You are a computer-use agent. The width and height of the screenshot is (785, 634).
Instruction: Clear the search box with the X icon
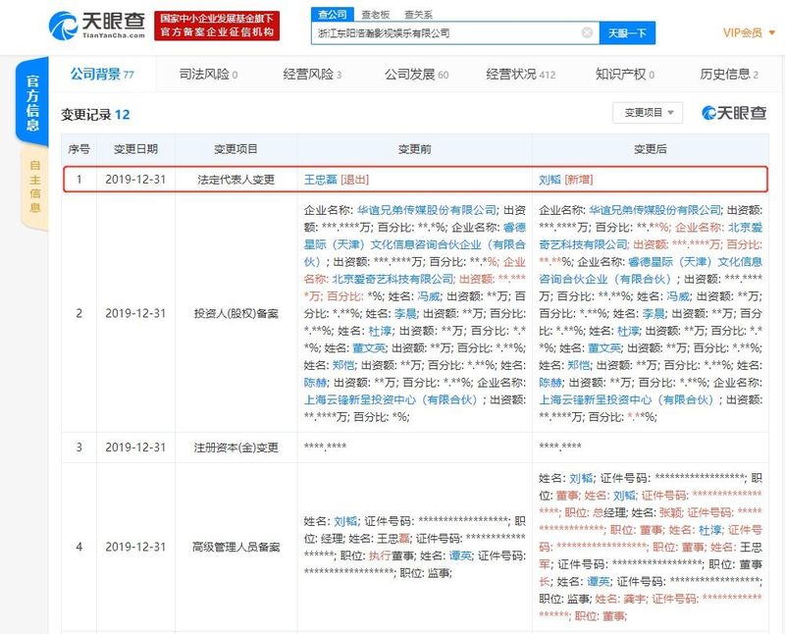[587, 33]
